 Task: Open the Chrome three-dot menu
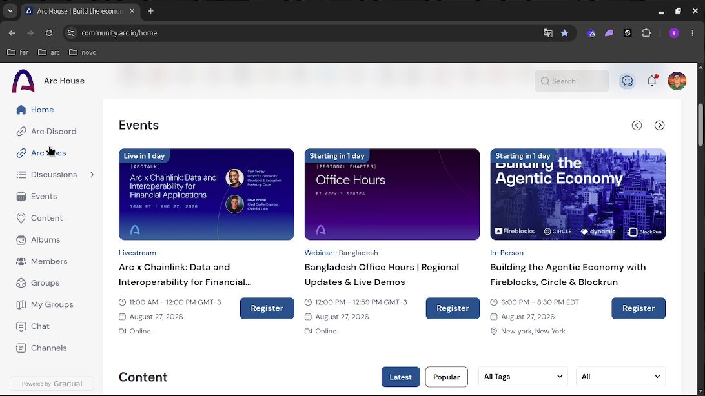[x=692, y=33]
